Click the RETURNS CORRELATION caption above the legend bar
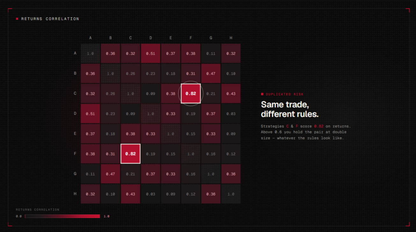Screen dimensions: 416x232 [38, 210]
